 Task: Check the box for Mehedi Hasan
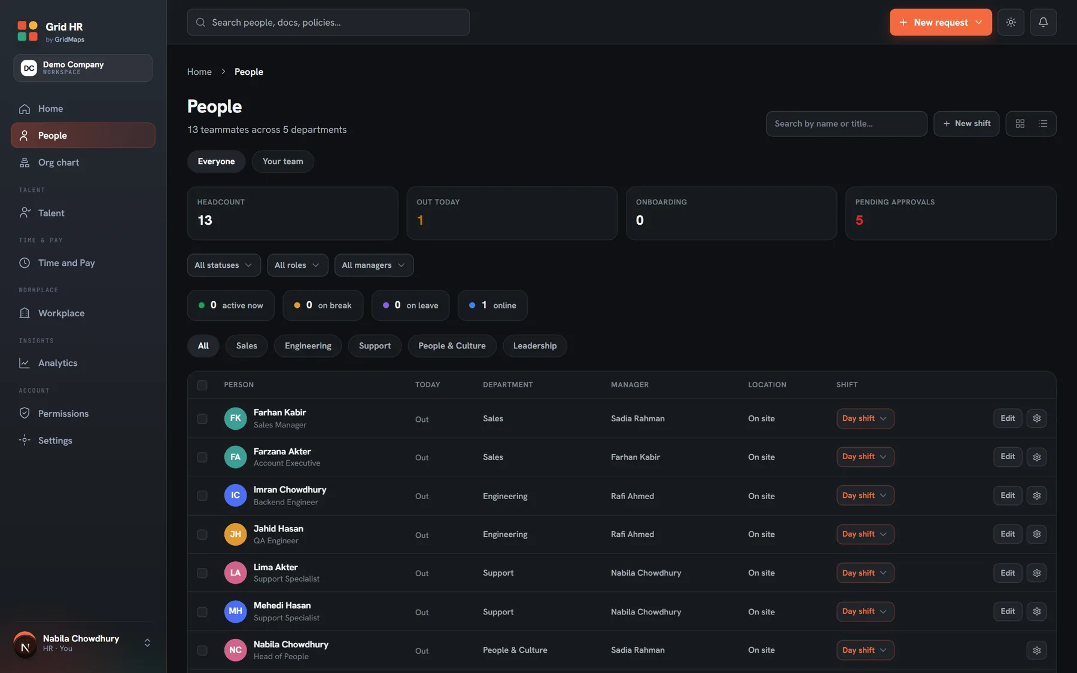pos(202,612)
